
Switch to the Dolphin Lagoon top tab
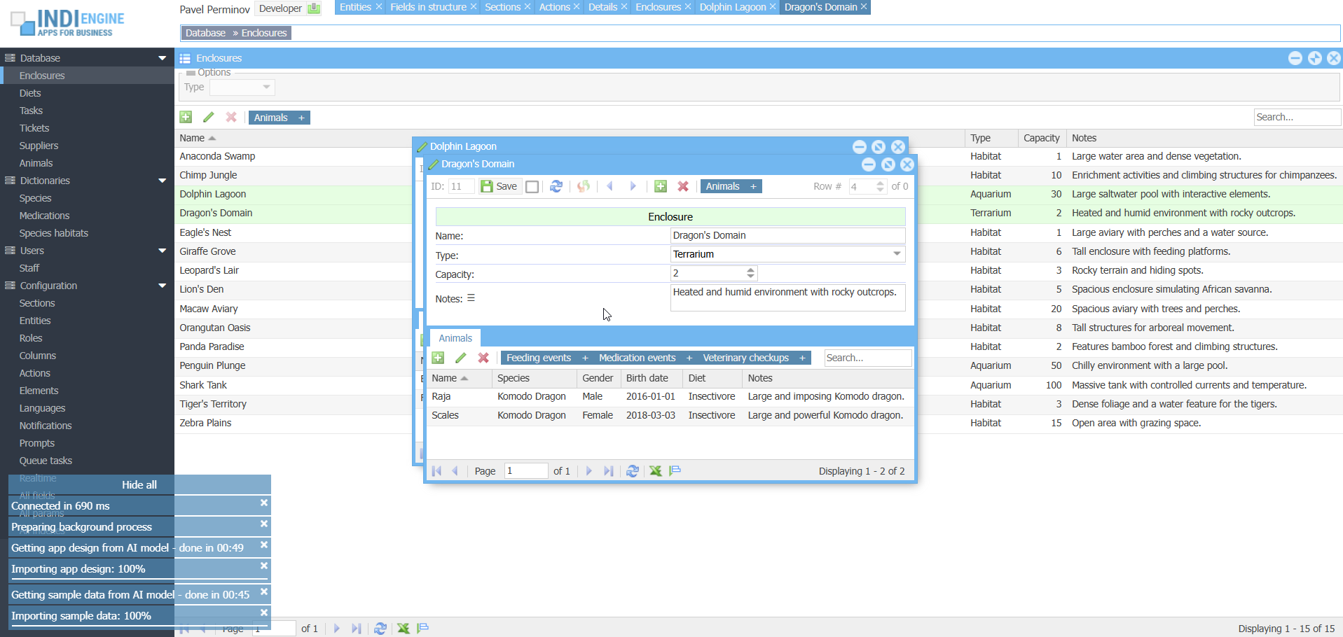click(732, 7)
